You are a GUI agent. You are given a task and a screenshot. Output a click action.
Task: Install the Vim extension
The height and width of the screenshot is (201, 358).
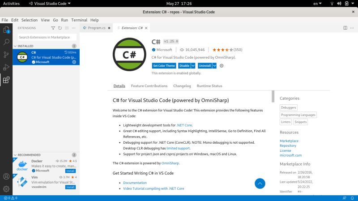click(70, 187)
